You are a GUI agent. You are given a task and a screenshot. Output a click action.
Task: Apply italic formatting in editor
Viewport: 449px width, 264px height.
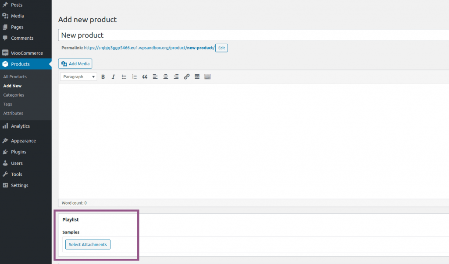[x=113, y=77]
